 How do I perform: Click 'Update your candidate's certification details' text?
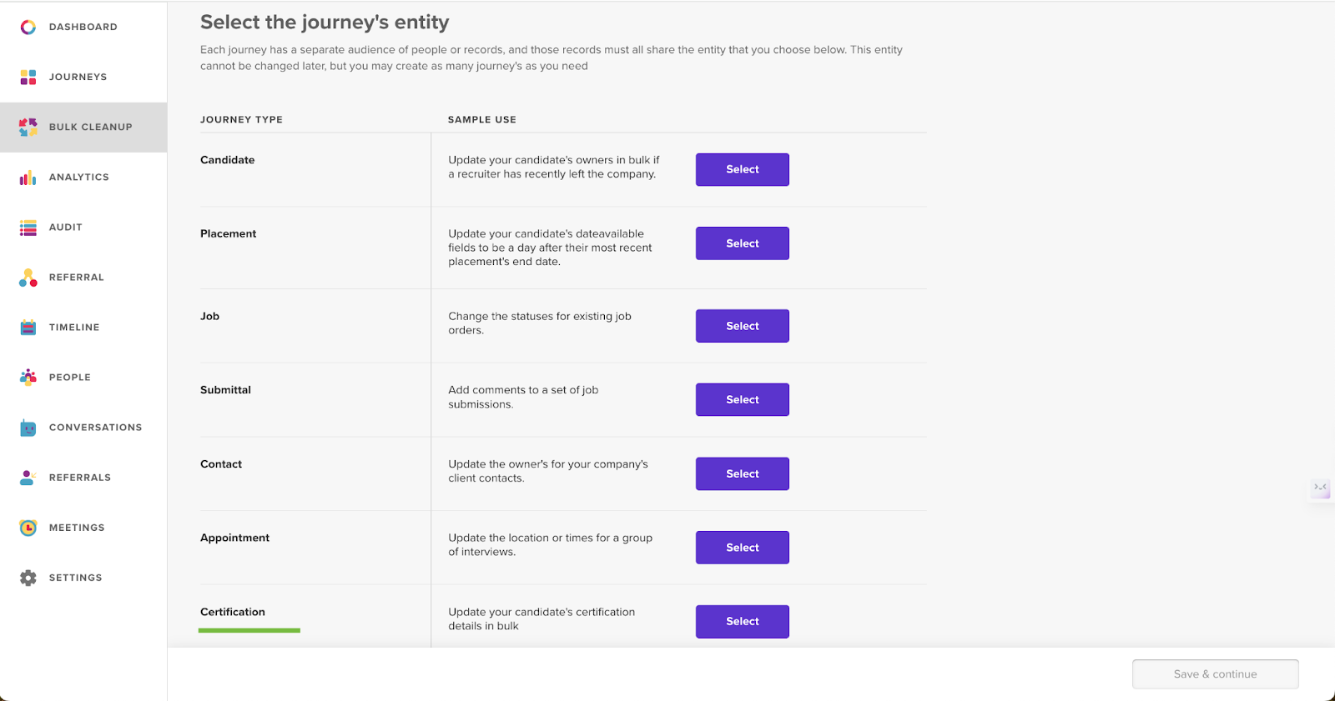coord(542,619)
